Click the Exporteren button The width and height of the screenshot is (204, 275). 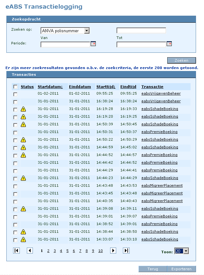pos(181,269)
